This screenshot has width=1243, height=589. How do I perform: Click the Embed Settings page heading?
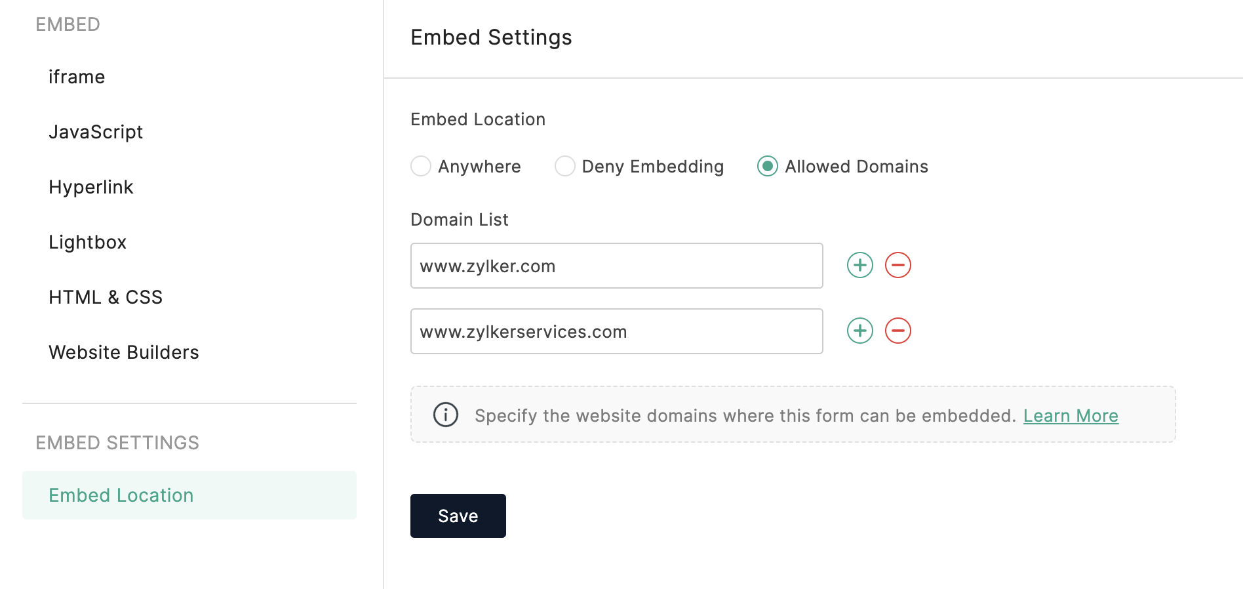tap(491, 38)
